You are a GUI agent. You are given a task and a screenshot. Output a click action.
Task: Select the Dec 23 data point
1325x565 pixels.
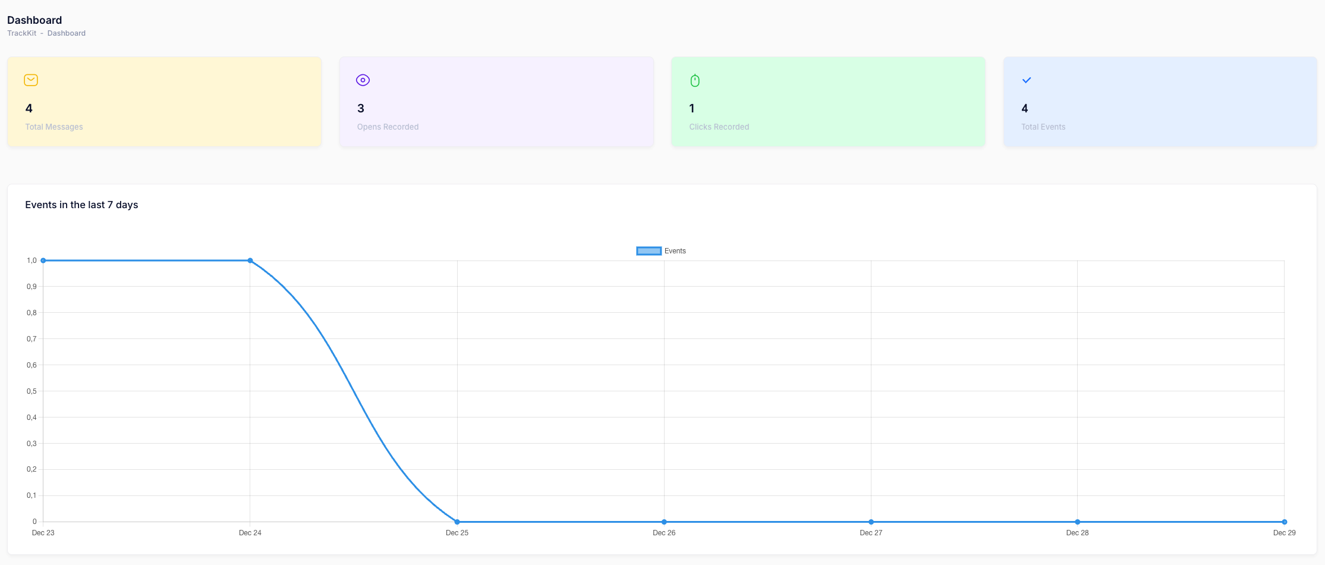[43, 260]
